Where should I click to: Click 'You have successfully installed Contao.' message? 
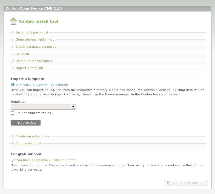tap(47, 160)
